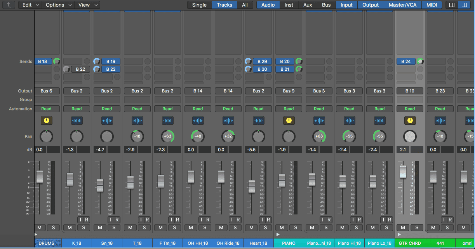The height and width of the screenshot is (249, 475).
Task: Click the F Tm_18 pan knob showing +63
Action: click(168, 136)
